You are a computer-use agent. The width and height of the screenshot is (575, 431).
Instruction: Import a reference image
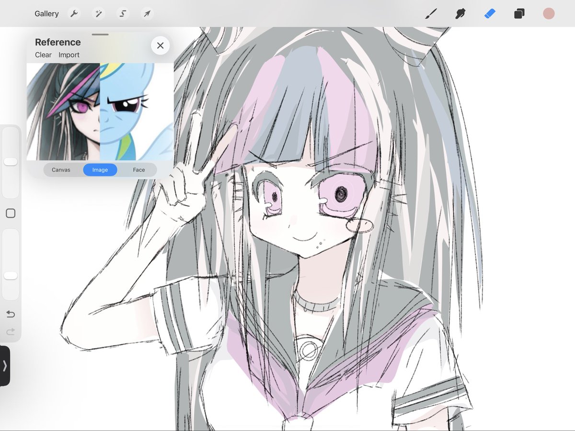click(x=69, y=55)
